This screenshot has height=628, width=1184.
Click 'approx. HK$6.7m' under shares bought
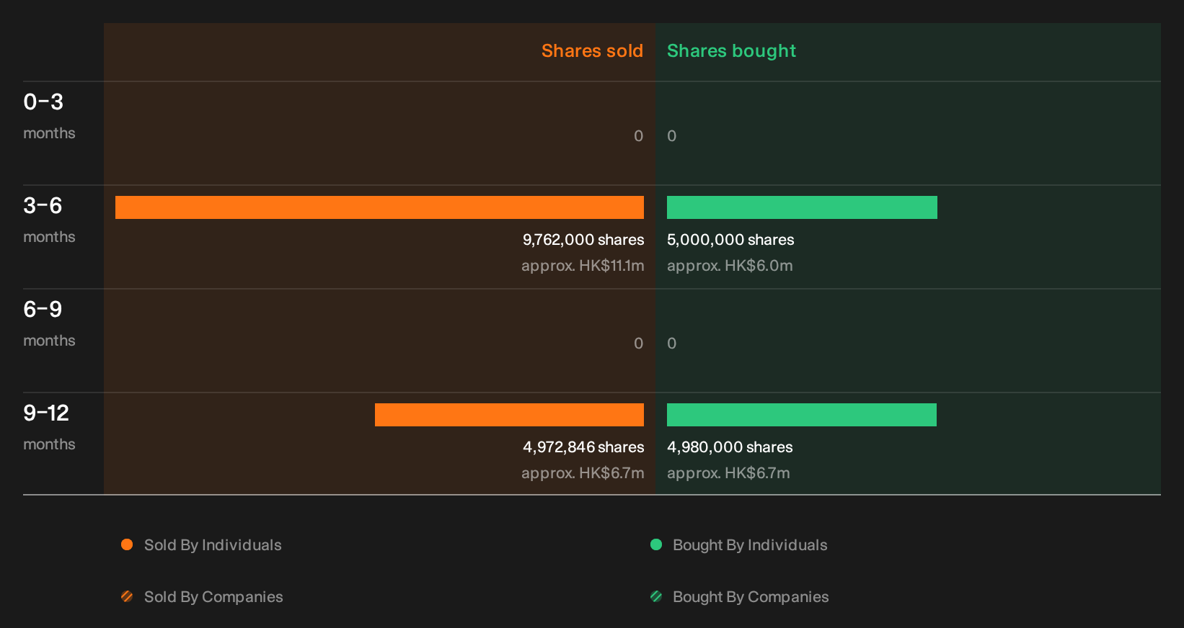[728, 473]
